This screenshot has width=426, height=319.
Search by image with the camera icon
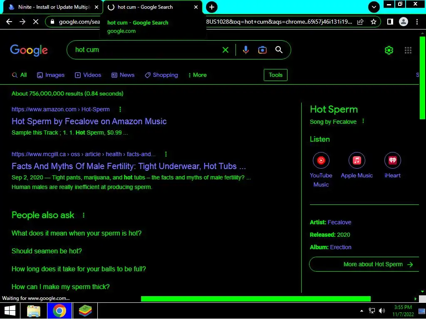click(263, 50)
